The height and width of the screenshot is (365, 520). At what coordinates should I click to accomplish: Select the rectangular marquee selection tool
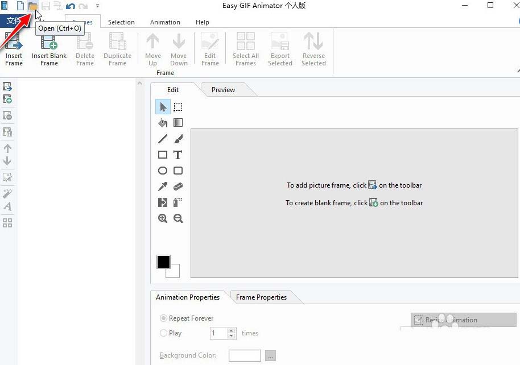click(178, 107)
